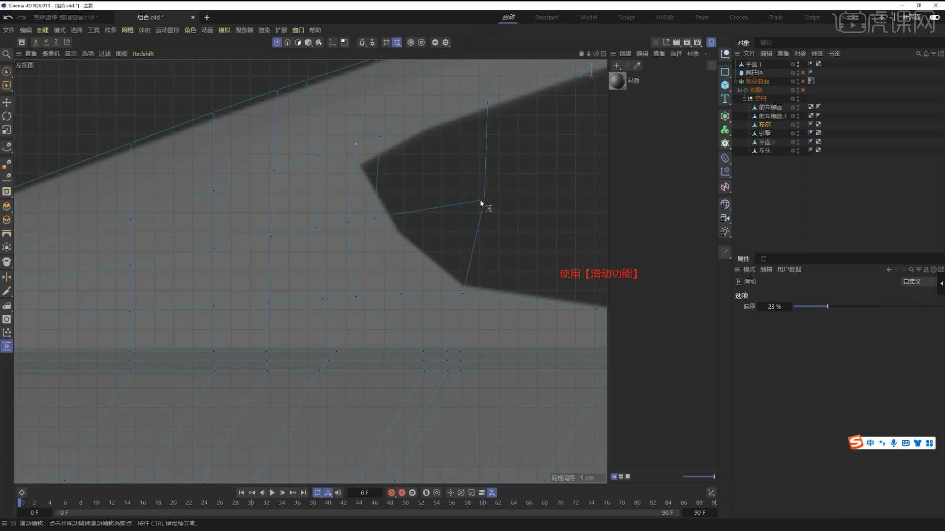Click the 偏移 23 % value field
Image resolution: width=945 pixels, height=531 pixels.
pos(774,306)
